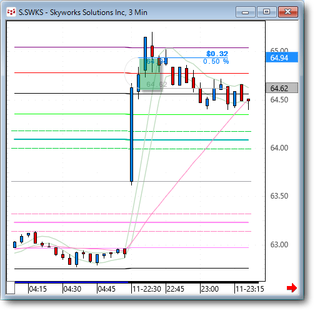
Task: Click window title S.SWKS Skyworks Solutions
Action: (83, 12)
